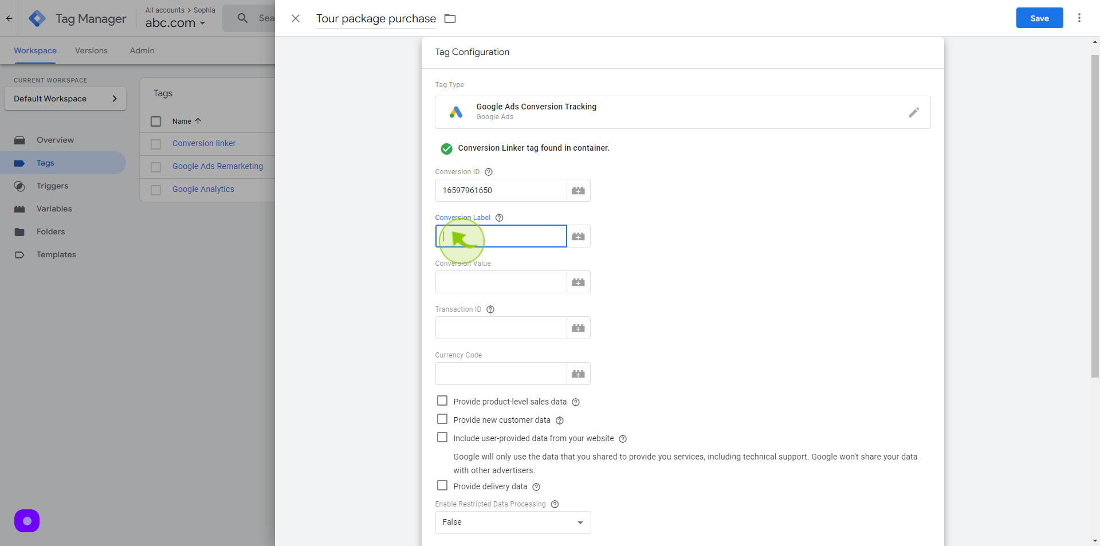The height and width of the screenshot is (546, 1100).
Task: Open help for product-level sales data
Action: pos(576,402)
